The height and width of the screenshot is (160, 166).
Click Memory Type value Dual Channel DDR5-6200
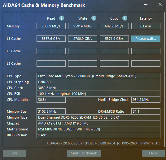[98, 117]
